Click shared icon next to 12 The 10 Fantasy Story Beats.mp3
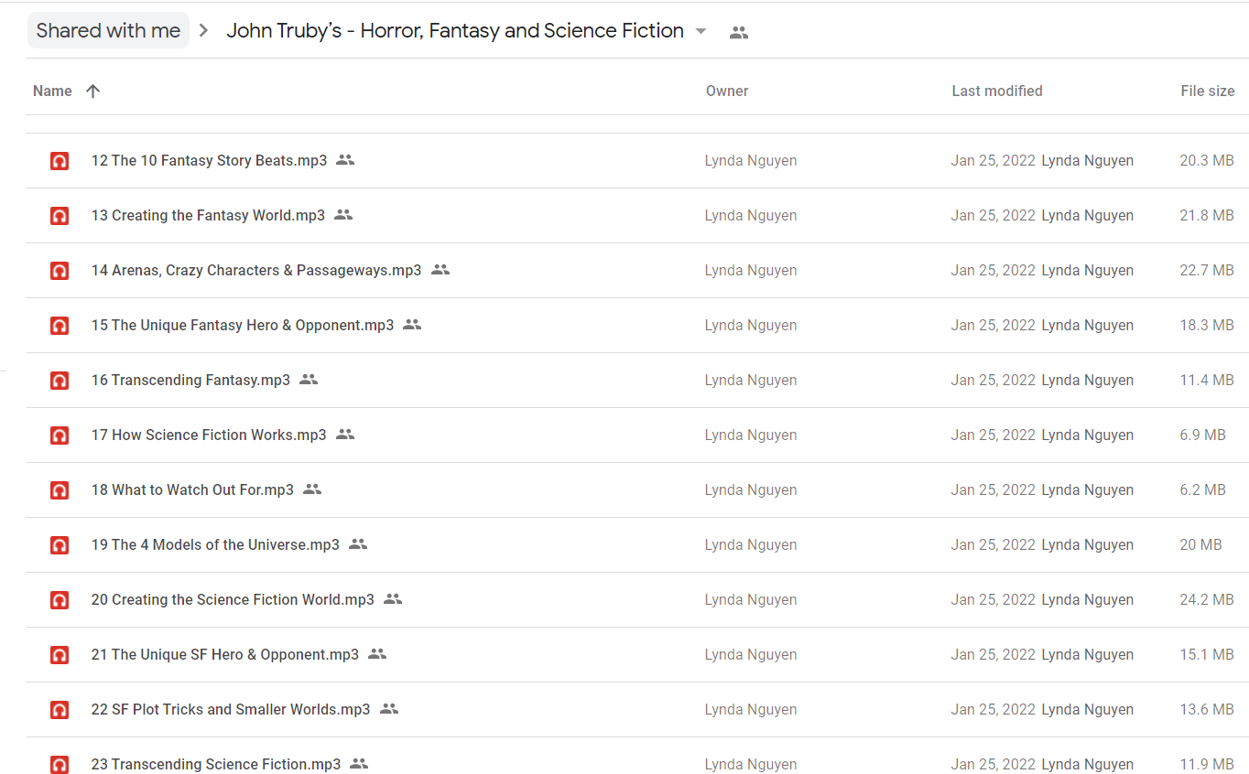This screenshot has width=1249, height=774. 345,160
